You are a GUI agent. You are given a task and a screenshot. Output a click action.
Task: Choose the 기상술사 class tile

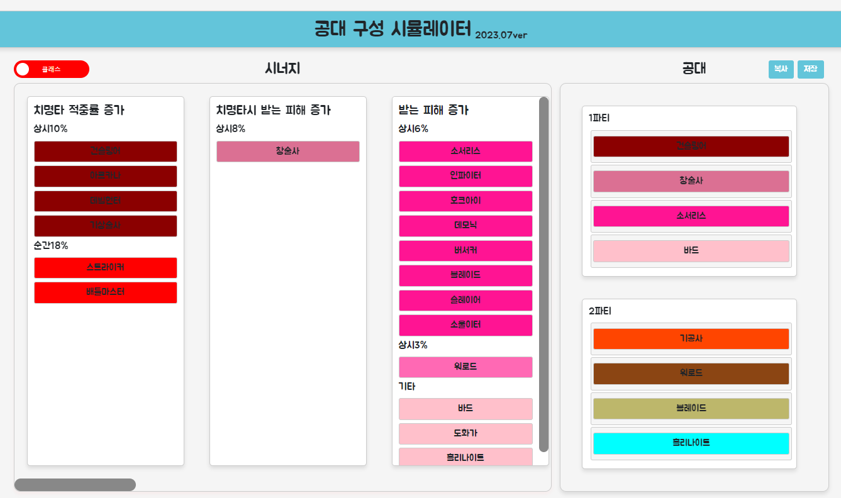click(106, 226)
